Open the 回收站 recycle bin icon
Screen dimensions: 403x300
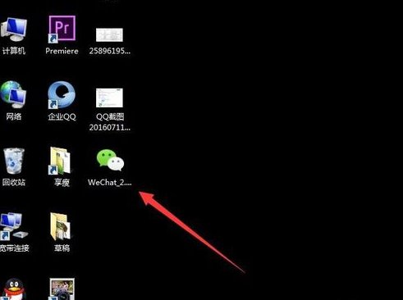click(x=14, y=161)
